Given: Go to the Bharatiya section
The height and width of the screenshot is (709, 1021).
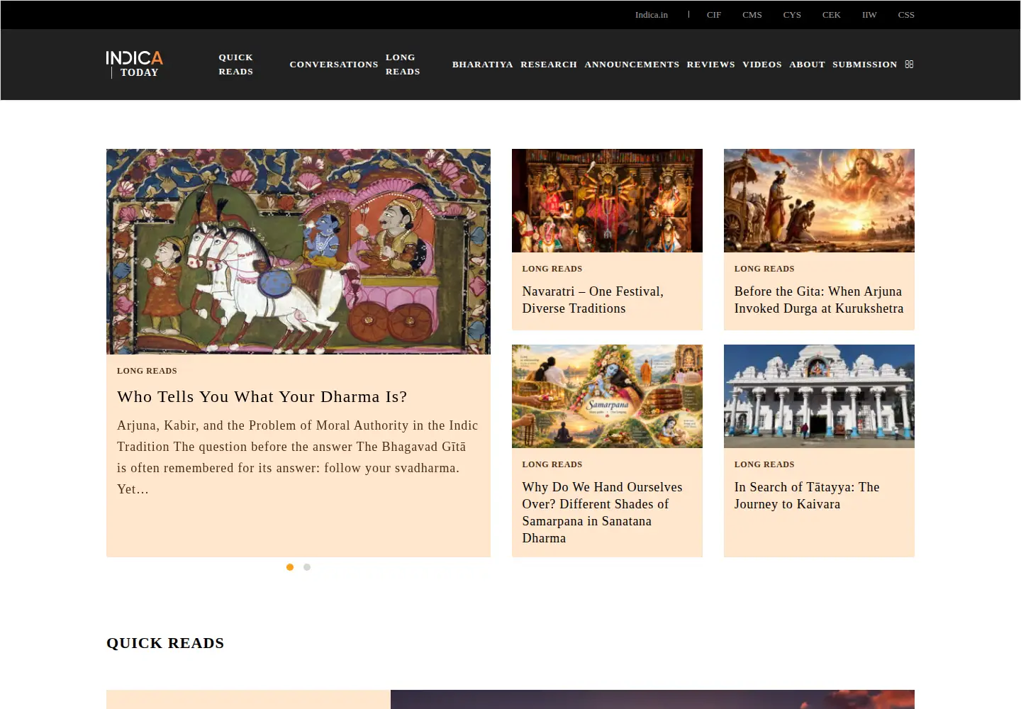Looking at the screenshot, I should pyautogui.click(x=483, y=65).
